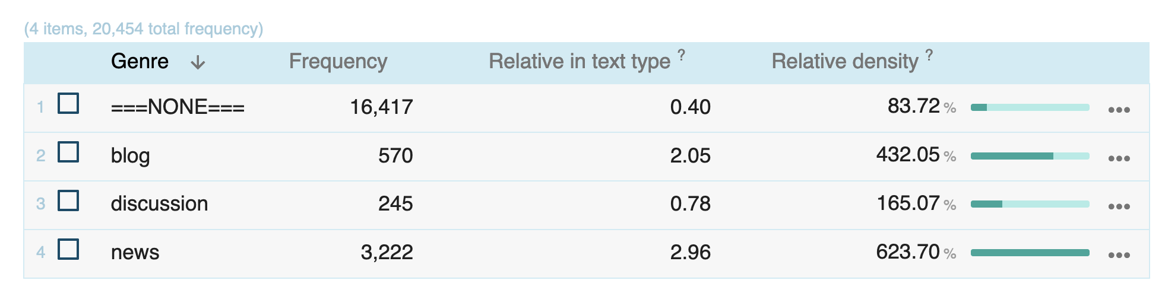Sort table by Frequency column
Screen dimensions: 1165x293
[x=338, y=61]
